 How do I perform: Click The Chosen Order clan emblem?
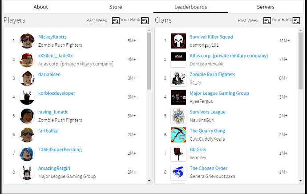point(178,173)
